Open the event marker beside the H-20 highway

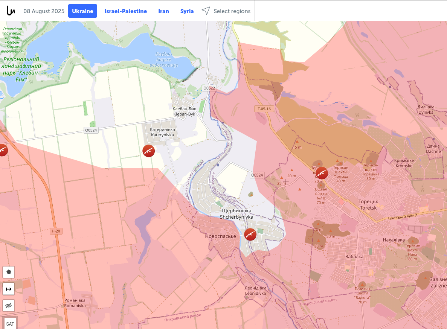pyautogui.click(x=2, y=150)
